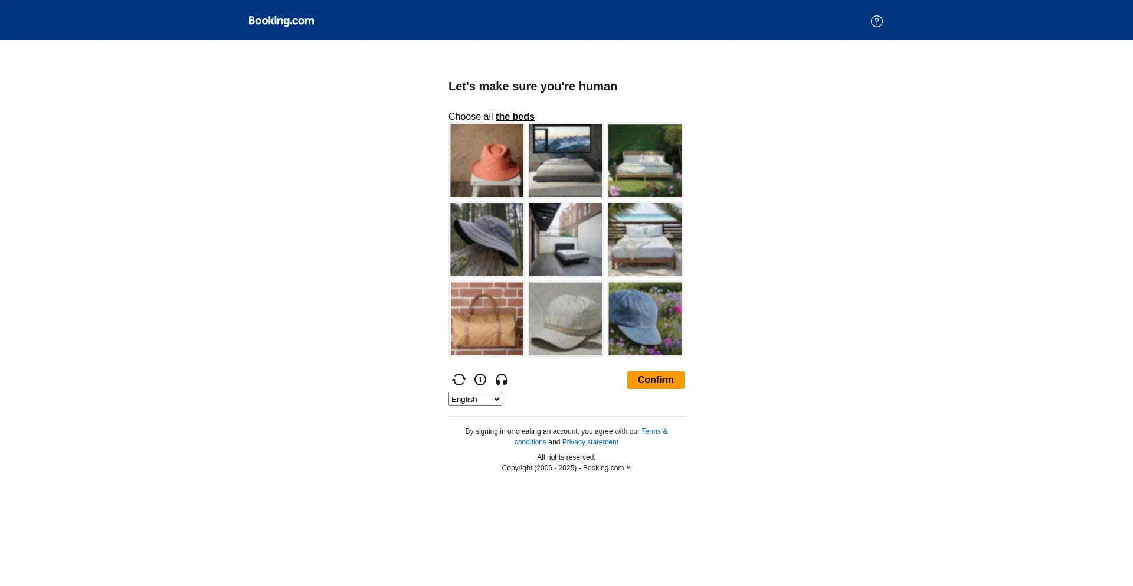This screenshot has width=1133, height=586.
Task: Select the white cap image
Action: point(566,319)
